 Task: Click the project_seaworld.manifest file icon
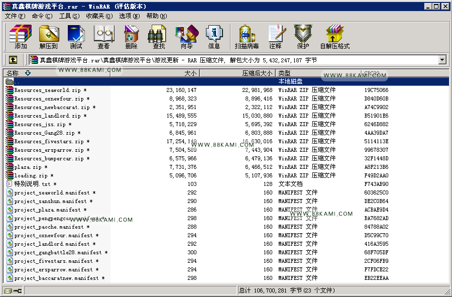(10, 192)
